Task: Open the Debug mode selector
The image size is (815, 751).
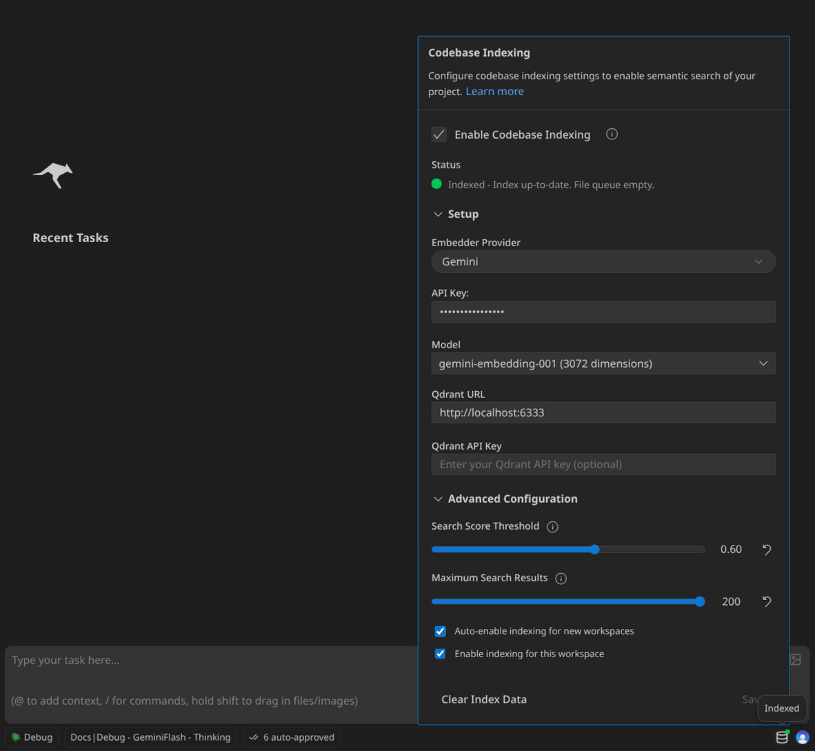Action: 32,737
